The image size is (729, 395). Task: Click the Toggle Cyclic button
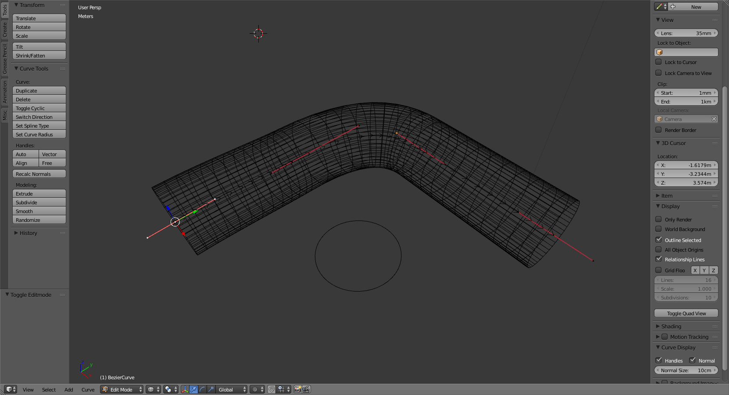39,108
